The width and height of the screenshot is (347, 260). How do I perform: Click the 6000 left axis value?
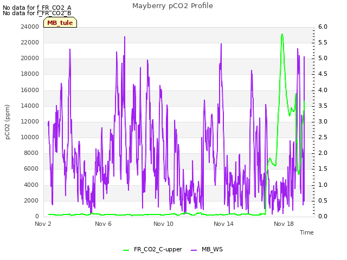(x=31, y=168)
